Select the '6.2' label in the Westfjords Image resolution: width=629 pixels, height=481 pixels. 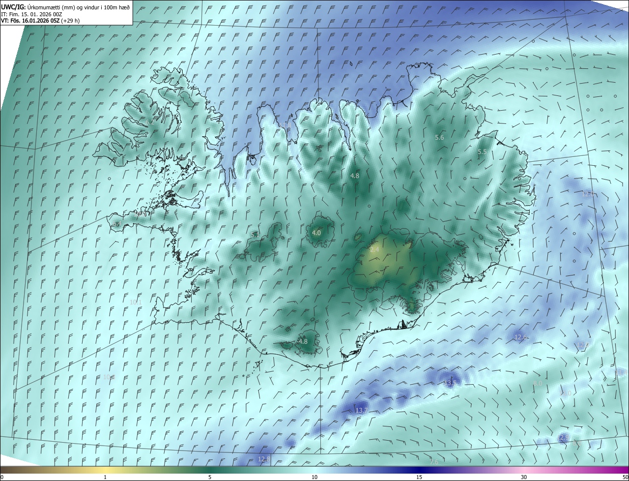click(x=150, y=122)
